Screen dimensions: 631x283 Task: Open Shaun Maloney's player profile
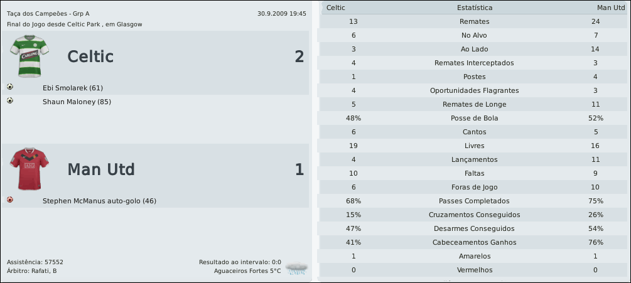tap(77, 102)
